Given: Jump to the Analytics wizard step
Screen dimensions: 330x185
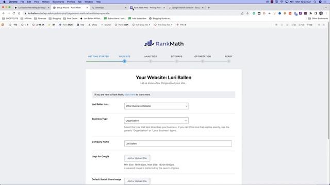Looking at the screenshot, I should pyautogui.click(x=151, y=57).
